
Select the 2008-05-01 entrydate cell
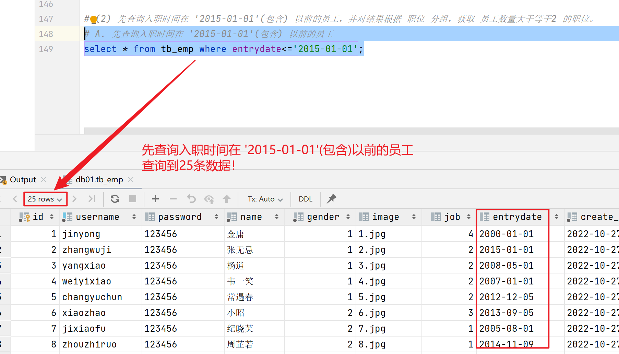(520, 266)
